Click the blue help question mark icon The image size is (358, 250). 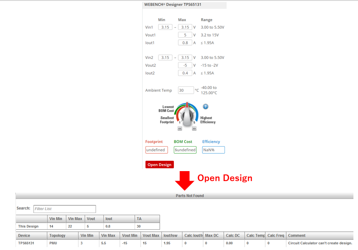click(x=205, y=107)
